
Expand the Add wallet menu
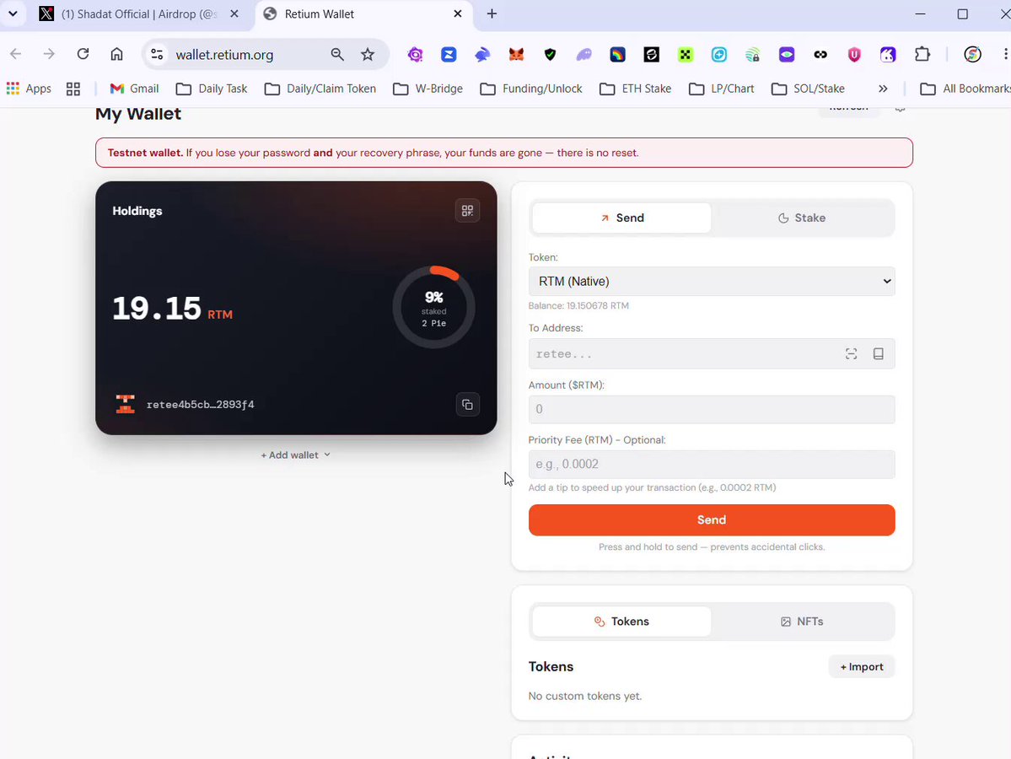296,455
